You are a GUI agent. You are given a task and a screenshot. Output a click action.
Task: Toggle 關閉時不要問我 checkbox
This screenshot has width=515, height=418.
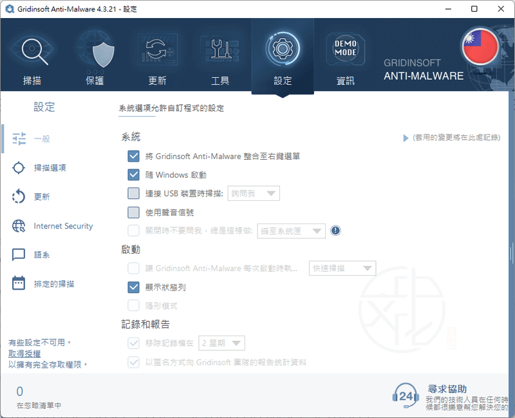(x=133, y=231)
